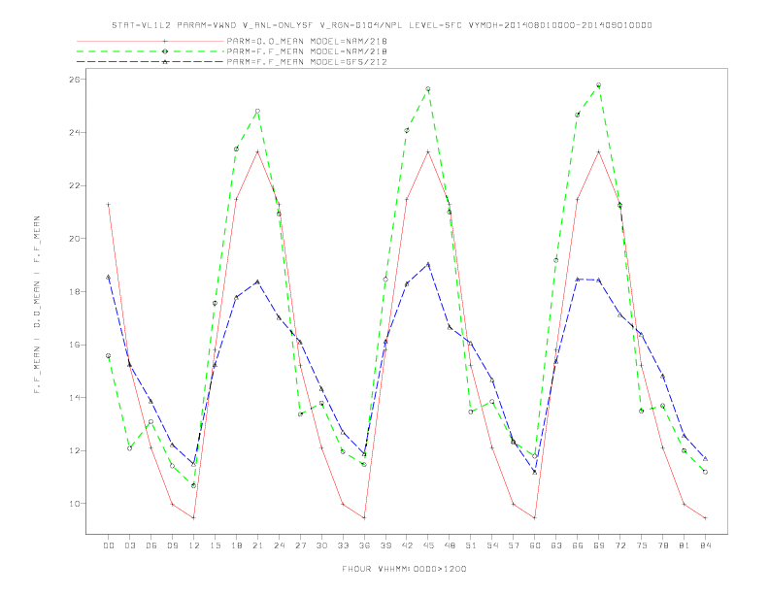Image resolution: width=769 pixels, height=594 pixels.
Task: Click y-axis tick label 10
Action: (x=74, y=504)
